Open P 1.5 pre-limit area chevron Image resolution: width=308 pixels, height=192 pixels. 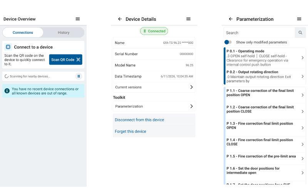[x=303, y=159]
